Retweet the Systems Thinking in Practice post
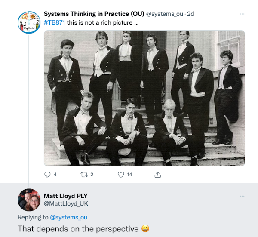Viewport: 258px width, 237px height. (x=85, y=175)
